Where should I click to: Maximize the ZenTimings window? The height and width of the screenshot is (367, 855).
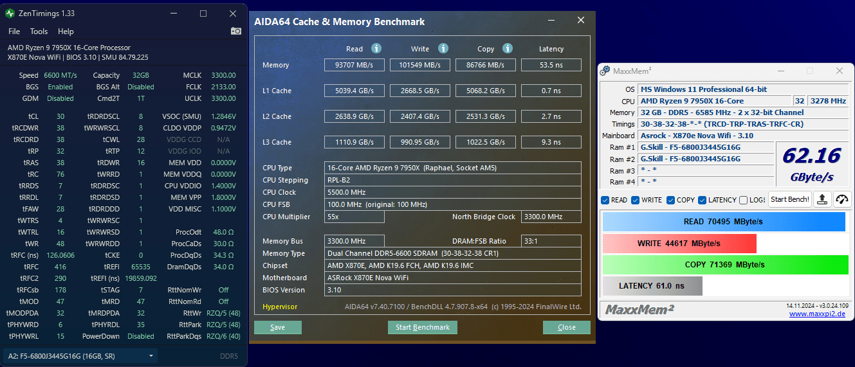click(203, 13)
